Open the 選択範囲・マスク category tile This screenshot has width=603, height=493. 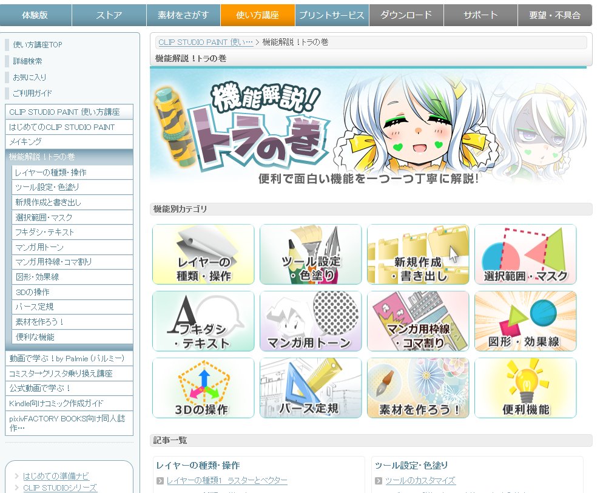[x=525, y=254]
